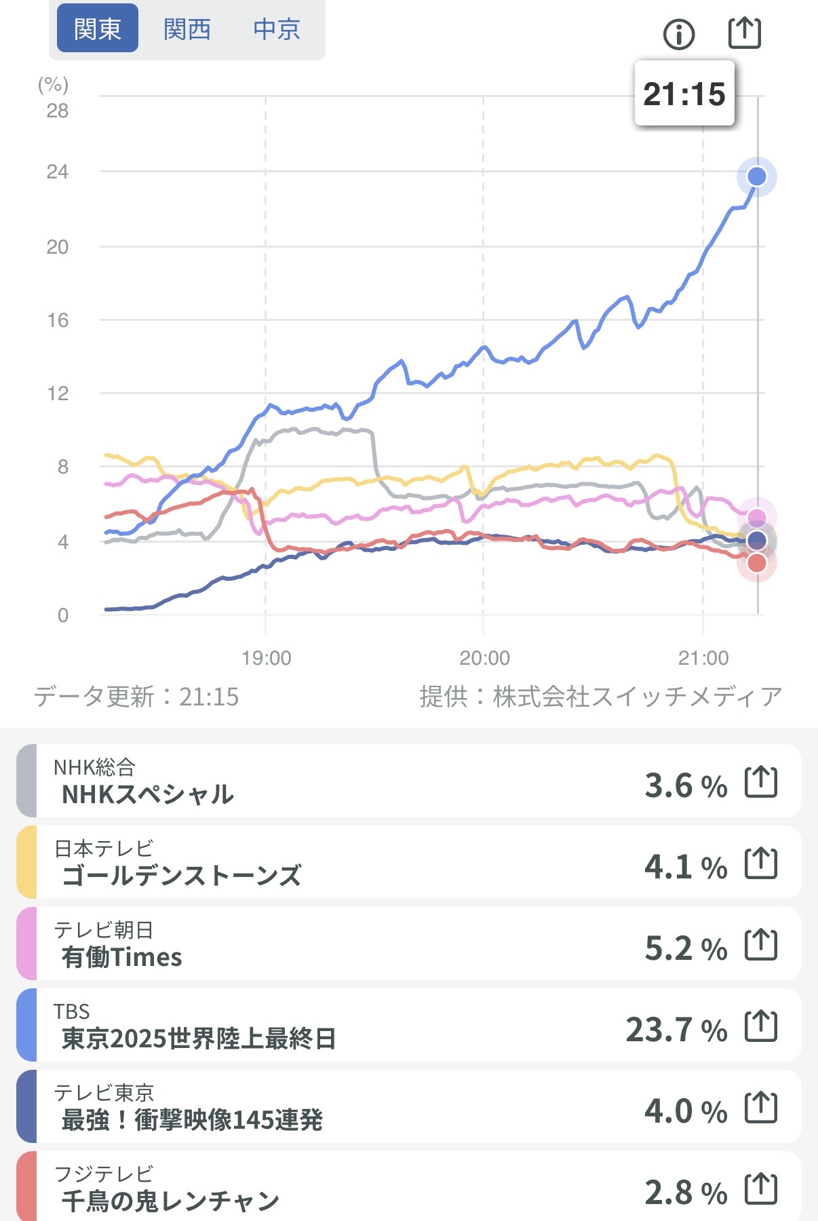Open the TBS 世界陸上 program row
The image size is (818, 1221).
(339, 1026)
